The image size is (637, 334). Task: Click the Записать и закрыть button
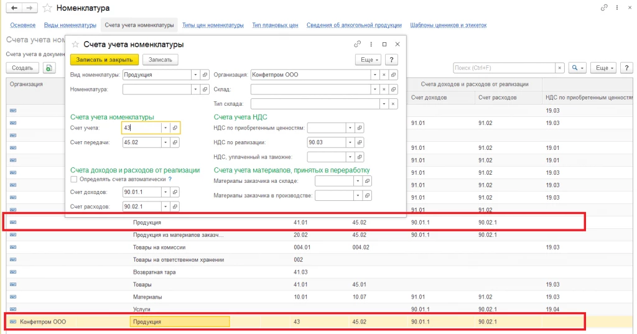point(105,60)
